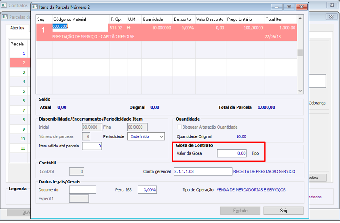This screenshot has height=223, width=340.
Task: Click the grid scrollbar down arrow
Action: pyautogui.click(x=300, y=90)
